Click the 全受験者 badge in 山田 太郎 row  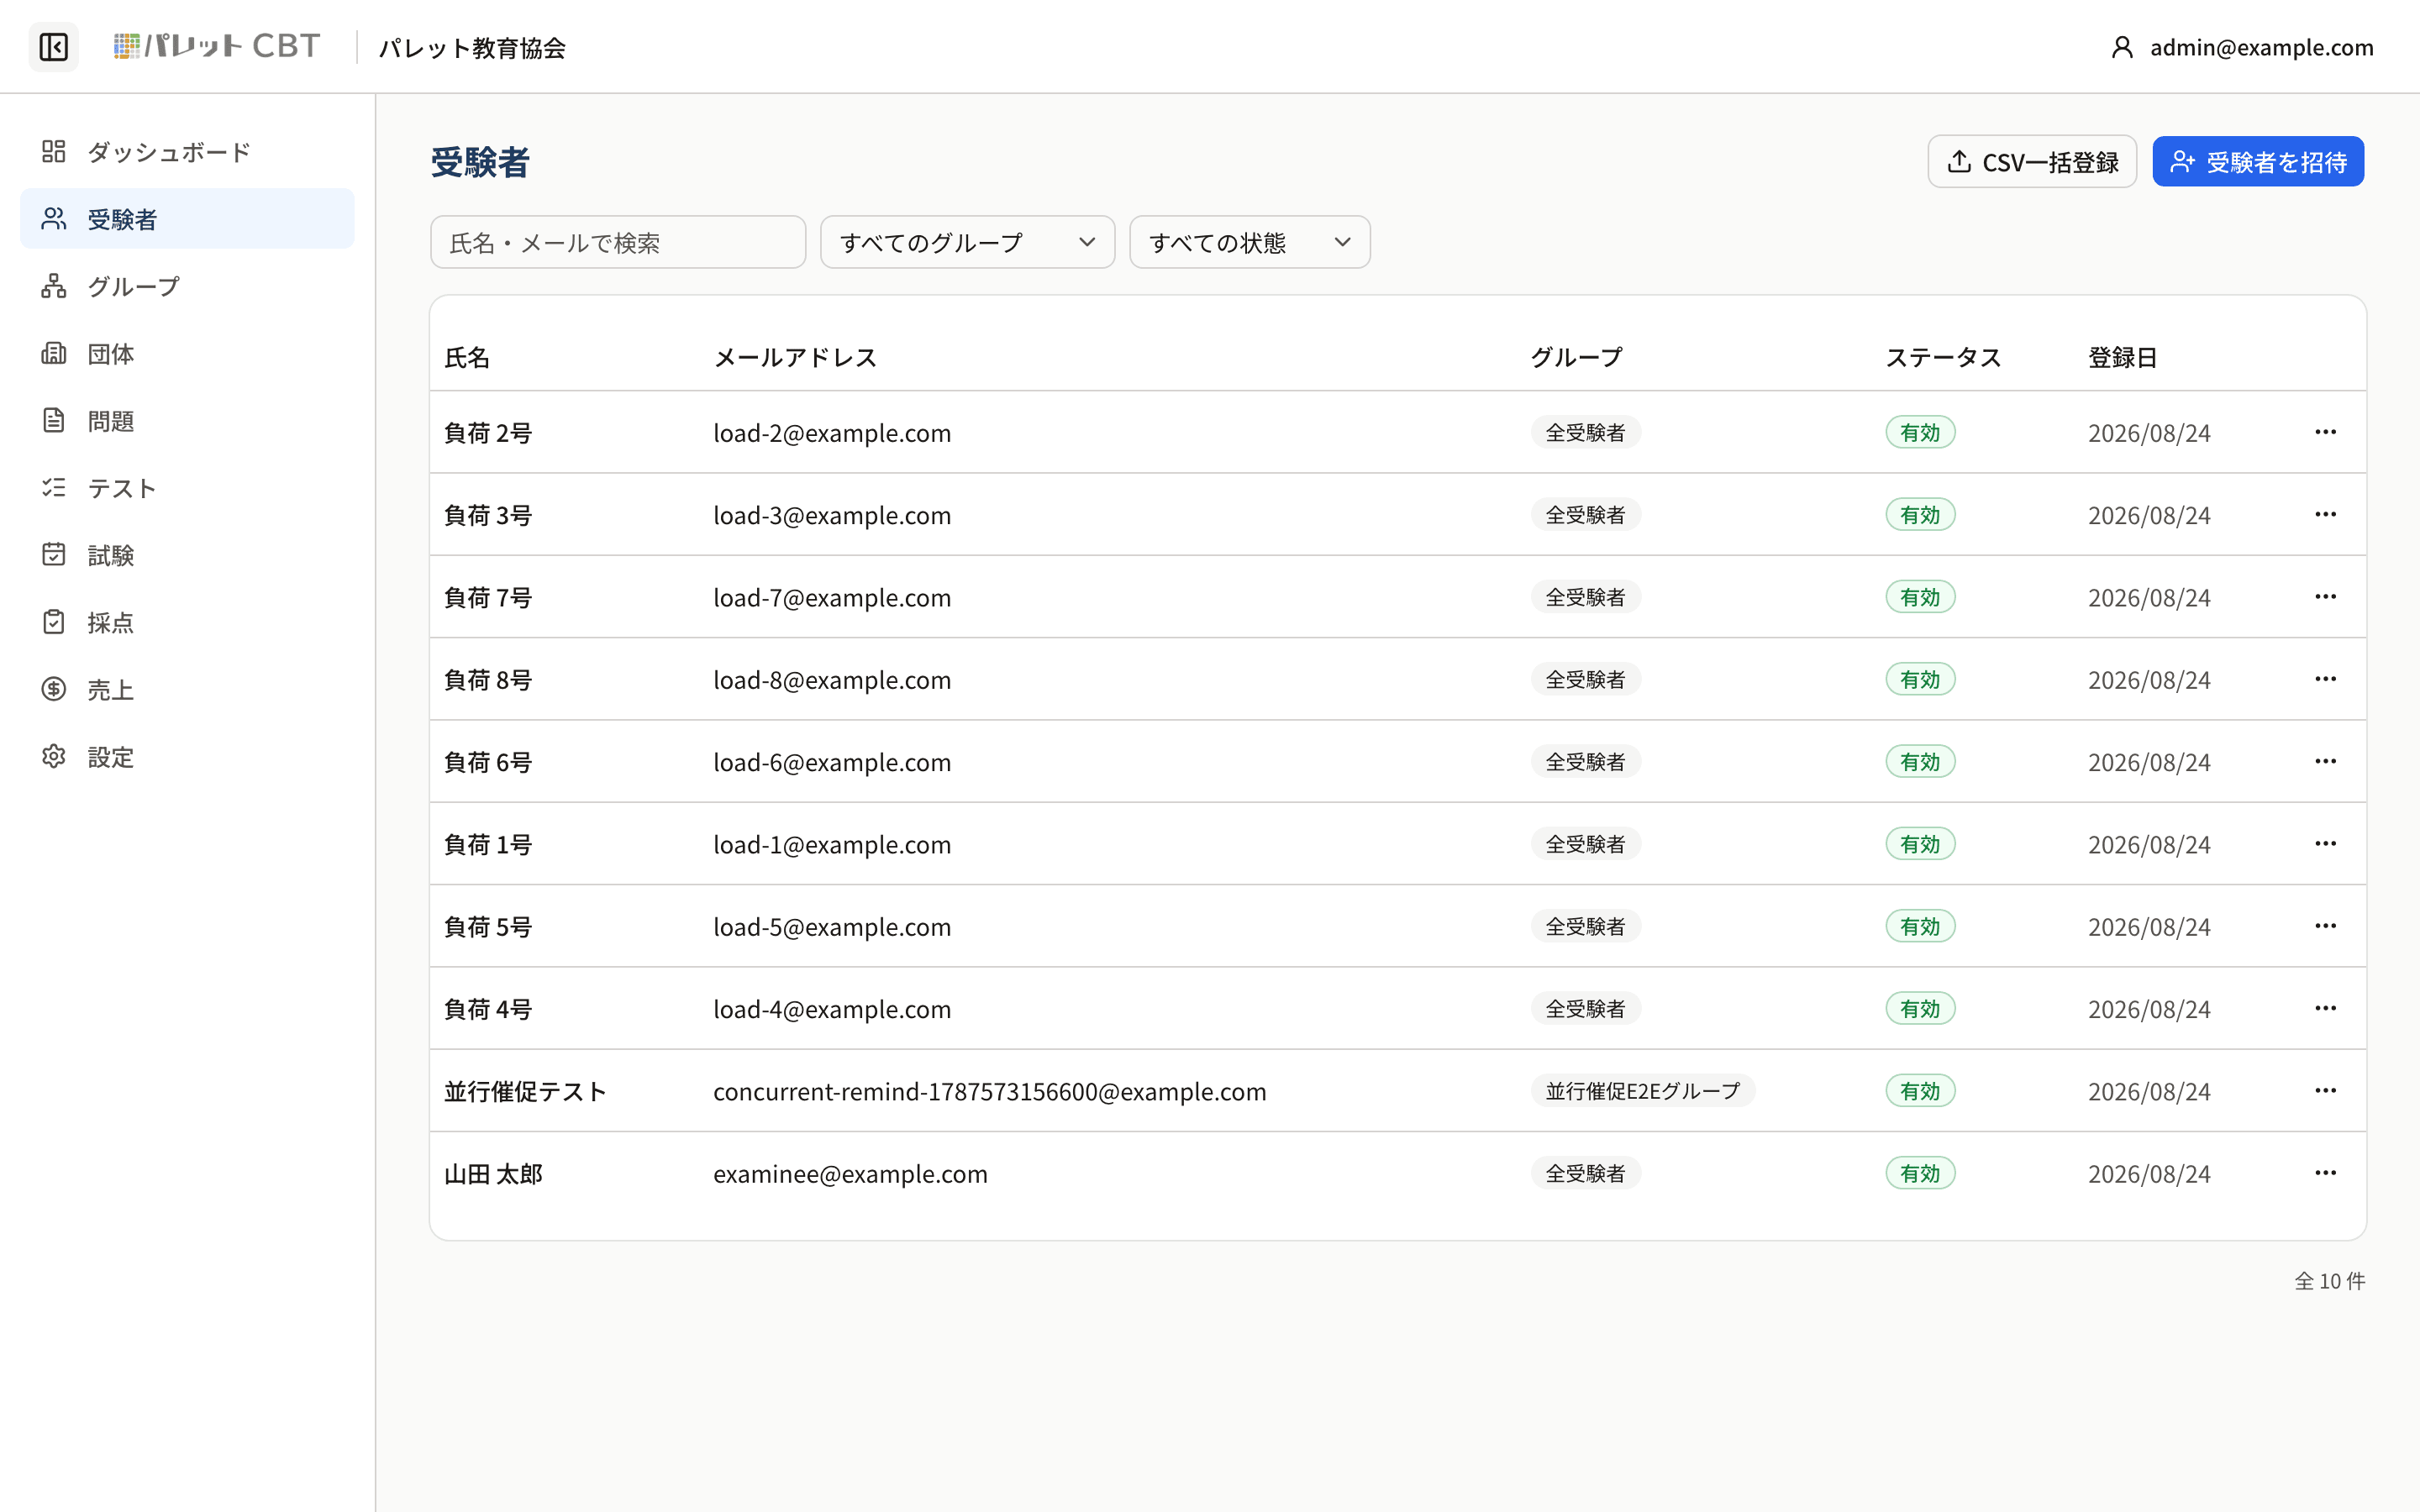click(1586, 1173)
